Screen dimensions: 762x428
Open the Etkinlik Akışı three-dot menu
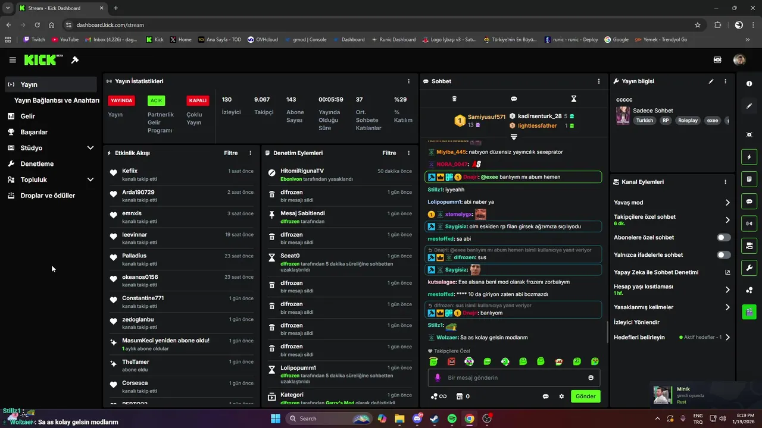point(250,153)
